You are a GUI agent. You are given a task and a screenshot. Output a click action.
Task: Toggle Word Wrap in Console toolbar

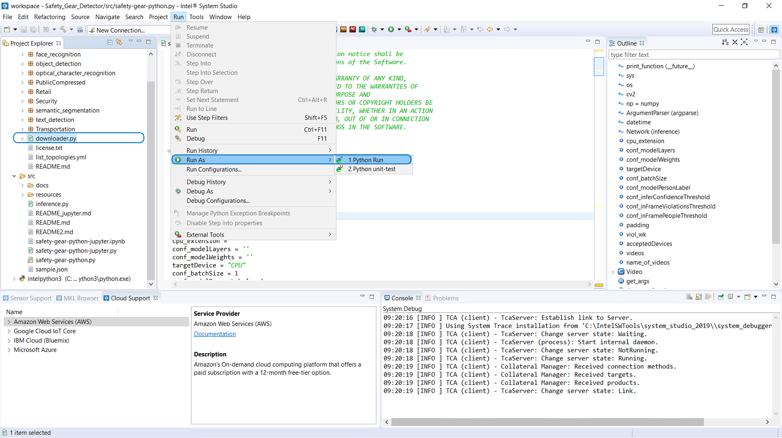[708, 297]
